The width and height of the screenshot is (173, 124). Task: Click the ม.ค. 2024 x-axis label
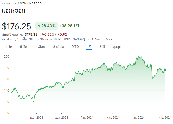pos(62,118)
